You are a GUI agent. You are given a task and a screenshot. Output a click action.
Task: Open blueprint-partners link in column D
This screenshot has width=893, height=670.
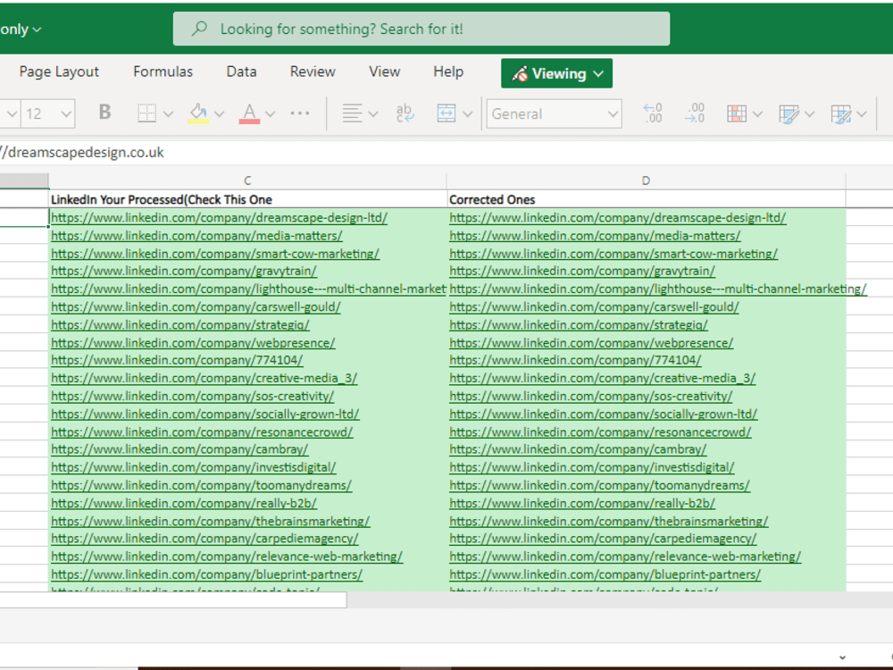605,574
